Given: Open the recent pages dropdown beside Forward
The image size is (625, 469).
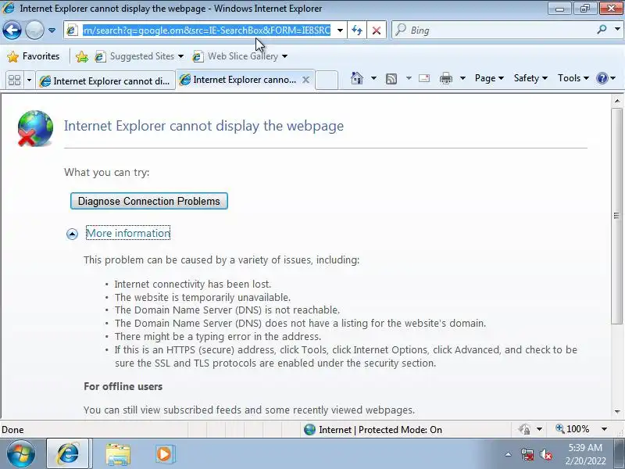Looking at the screenshot, I should (x=52, y=30).
